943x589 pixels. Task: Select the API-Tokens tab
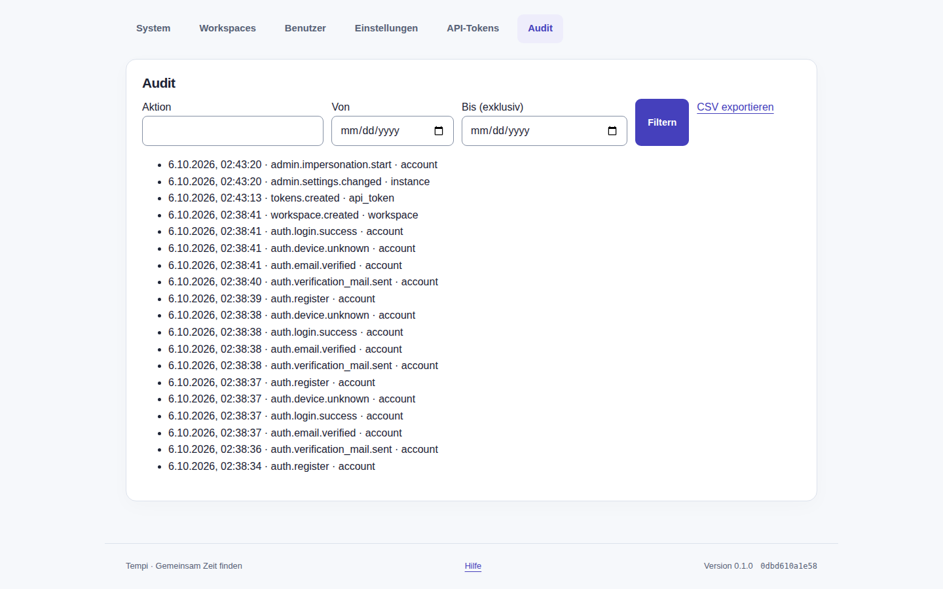[x=473, y=28]
